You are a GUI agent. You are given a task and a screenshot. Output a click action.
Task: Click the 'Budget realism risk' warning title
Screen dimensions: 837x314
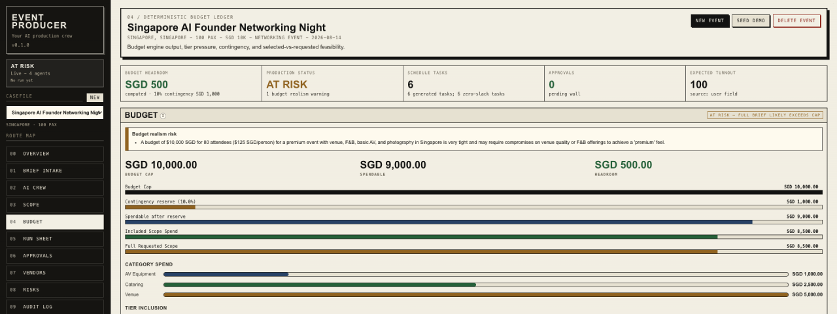[154, 133]
